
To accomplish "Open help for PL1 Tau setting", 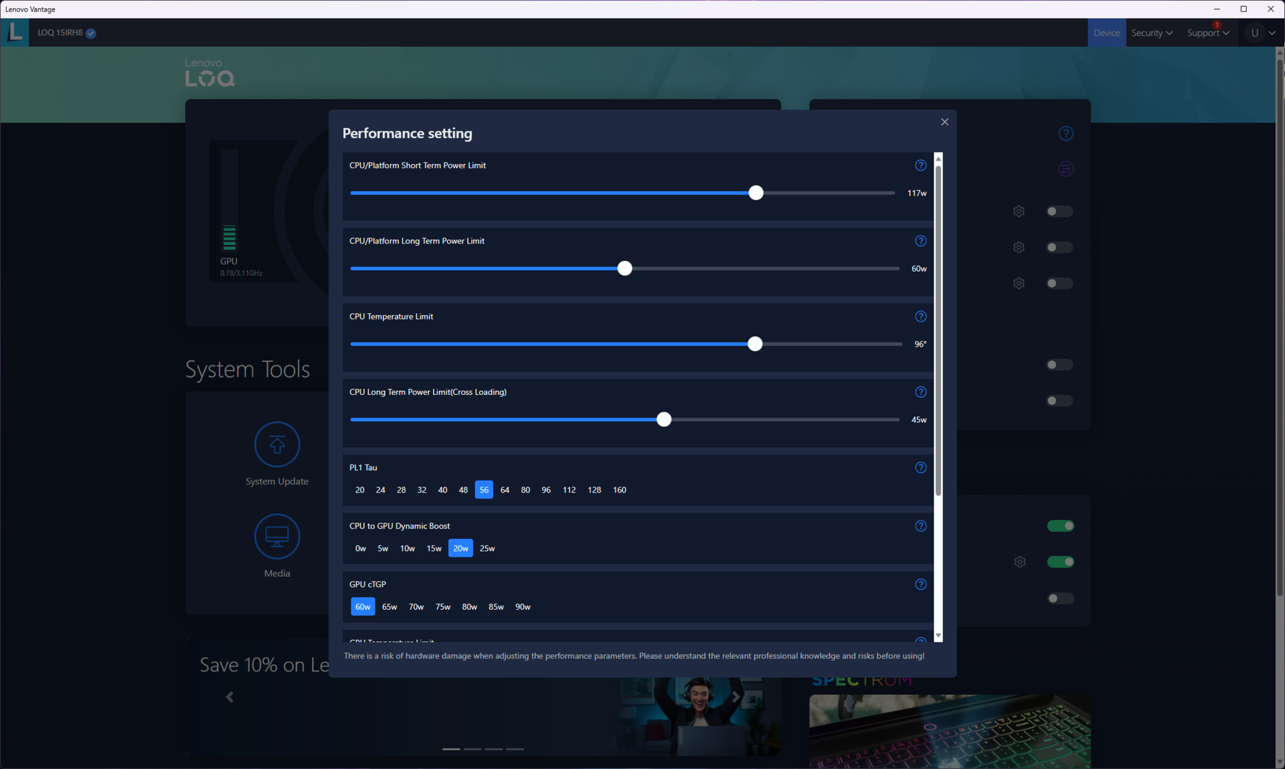I will [x=920, y=468].
